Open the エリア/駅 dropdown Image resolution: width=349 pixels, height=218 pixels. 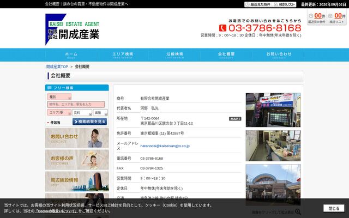59,113
